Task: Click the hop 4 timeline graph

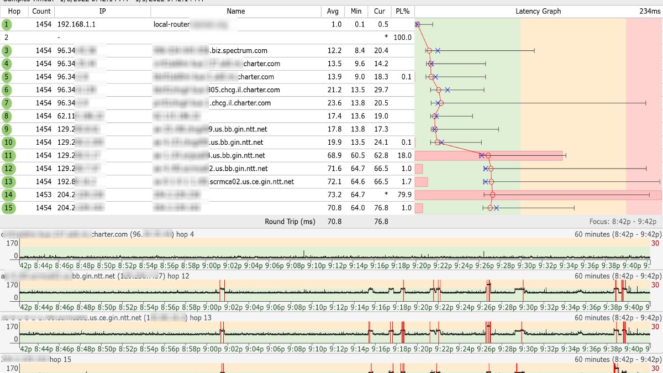Action: 335,249
